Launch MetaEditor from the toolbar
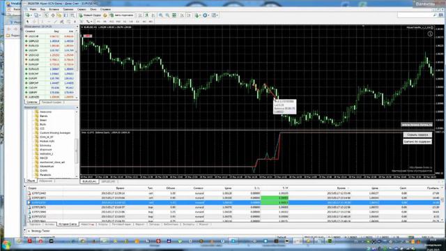The image size is (446, 251). click(x=105, y=15)
